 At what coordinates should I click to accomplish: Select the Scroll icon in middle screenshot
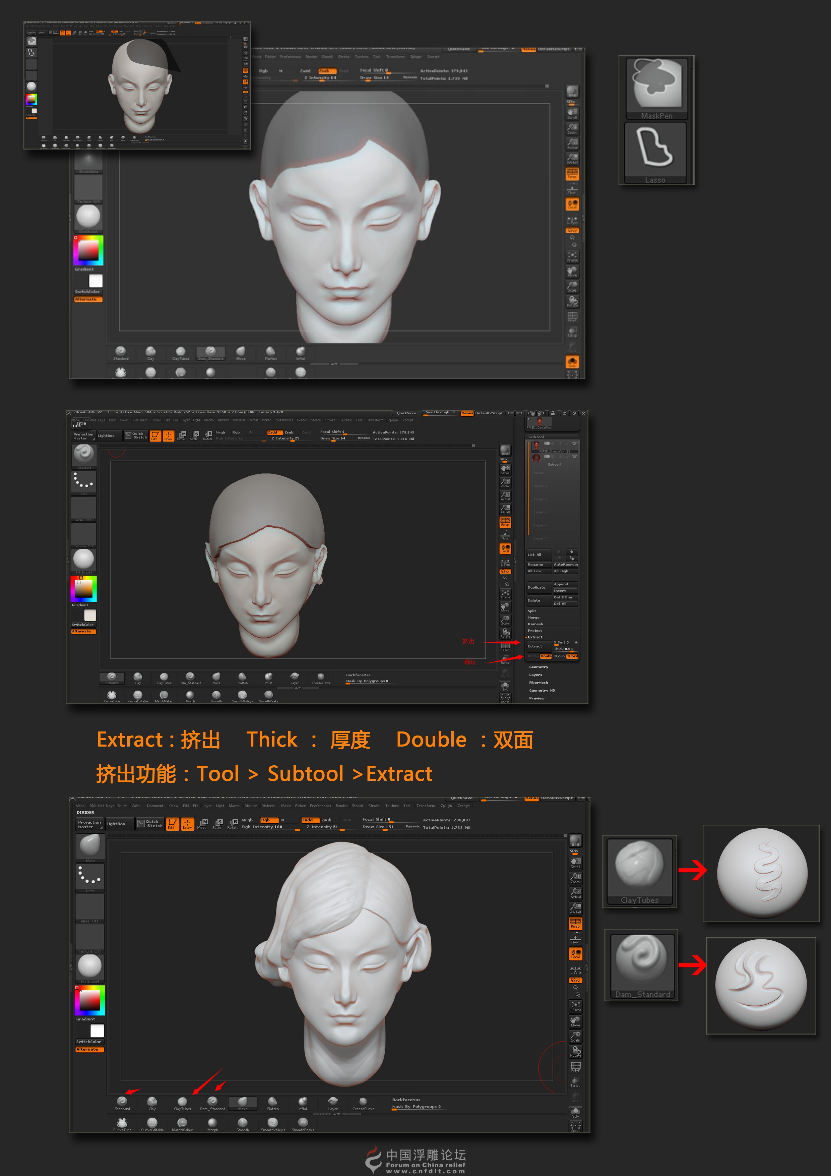pos(505,469)
